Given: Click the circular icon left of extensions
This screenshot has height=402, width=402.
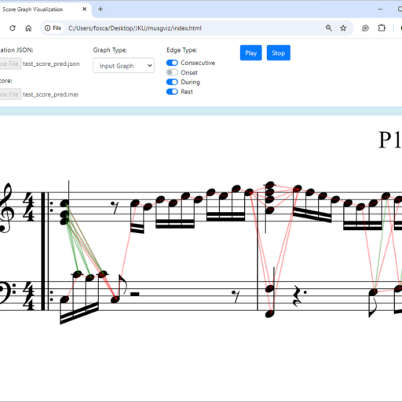Looking at the screenshot, I should pyautogui.click(x=365, y=28).
